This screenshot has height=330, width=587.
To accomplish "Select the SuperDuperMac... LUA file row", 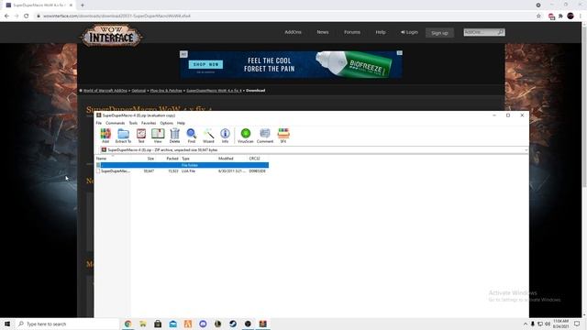I will pos(183,171).
